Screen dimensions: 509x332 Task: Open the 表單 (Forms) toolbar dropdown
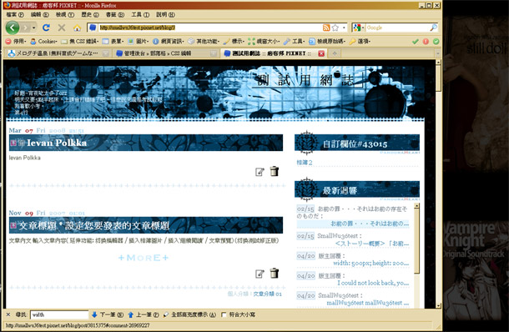pos(113,41)
